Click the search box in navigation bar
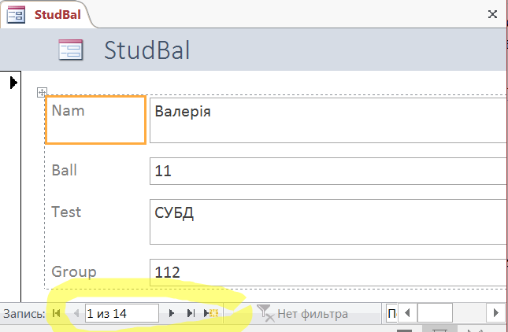This screenshot has width=508, height=332. [x=390, y=314]
